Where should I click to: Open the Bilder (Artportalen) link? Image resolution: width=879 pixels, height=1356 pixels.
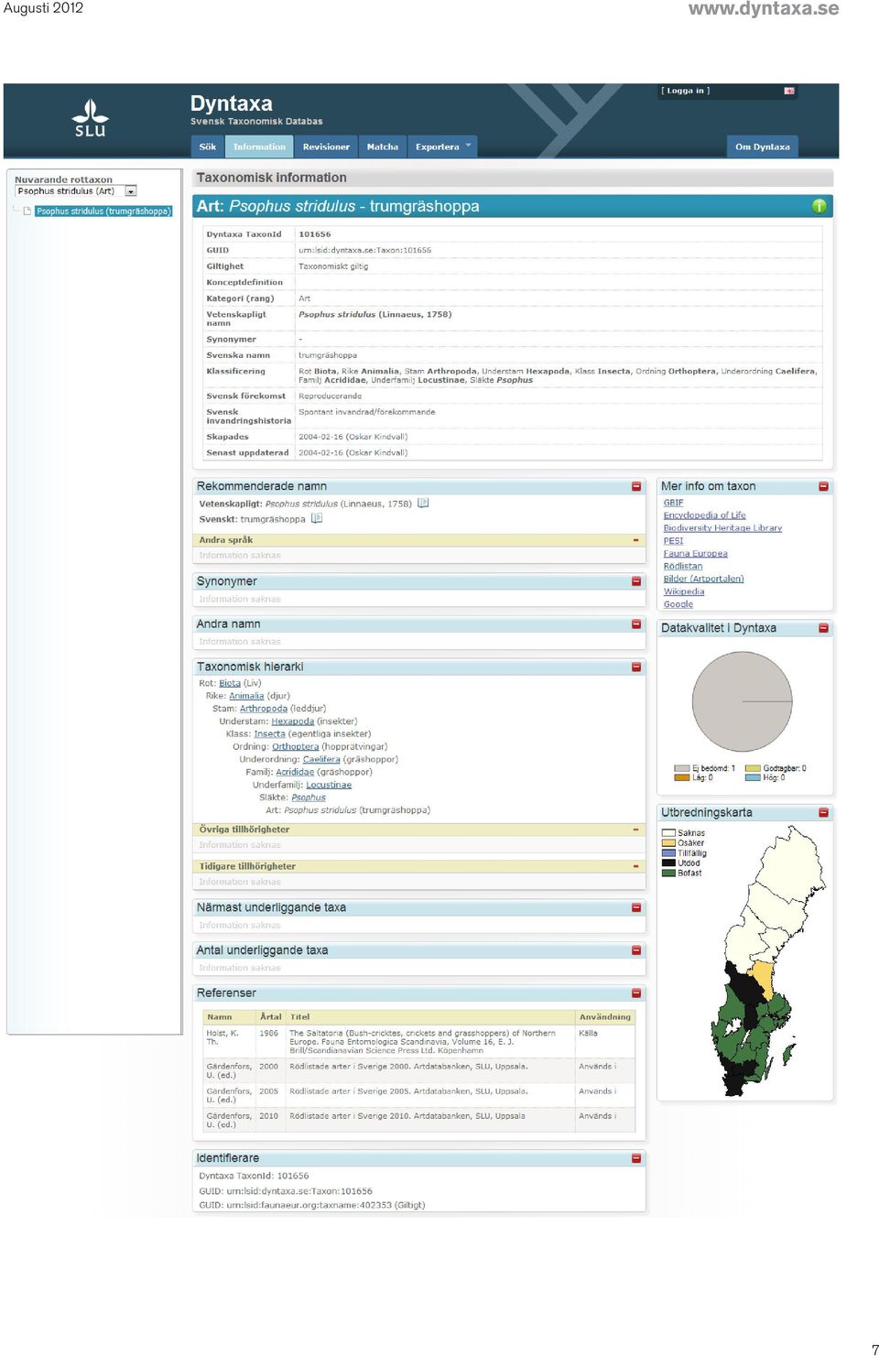(x=703, y=579)
